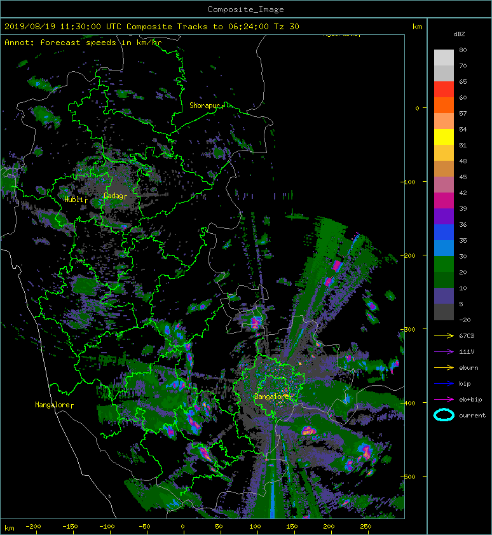Click the -100 tick on the right axis

point(407,182)
